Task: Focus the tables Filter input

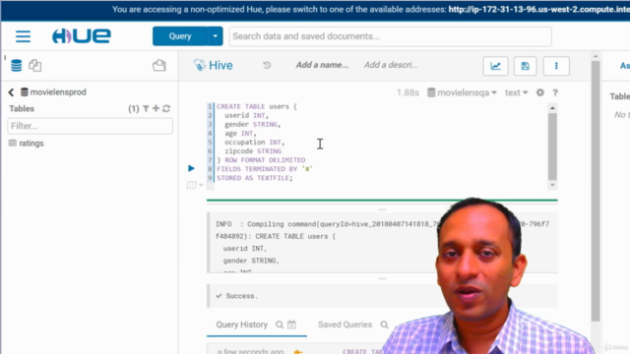Action: click(90, 126)
